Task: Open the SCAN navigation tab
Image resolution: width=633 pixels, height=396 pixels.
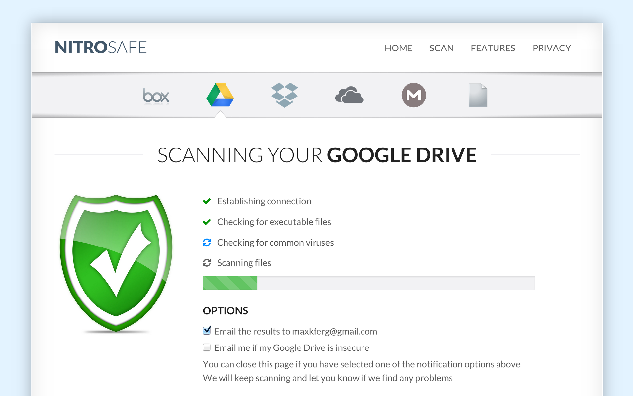Action: pyautogui.click(x=441, y=48)
